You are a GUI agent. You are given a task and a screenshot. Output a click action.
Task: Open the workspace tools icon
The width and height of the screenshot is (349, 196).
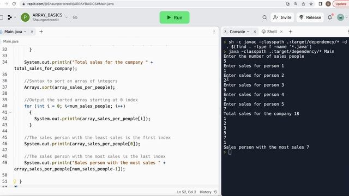coord(10,17)
